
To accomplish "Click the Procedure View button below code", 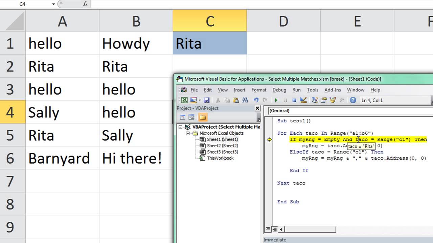I will pos(268,229).
